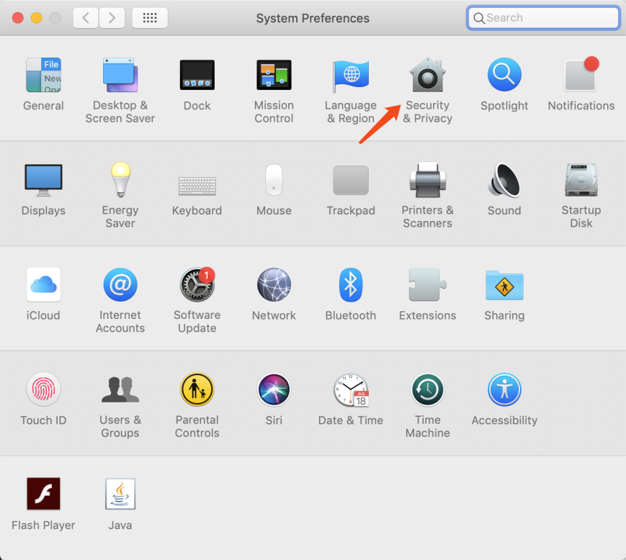Click the forward navigation arrow
The image size is (626, 560).
112,18
